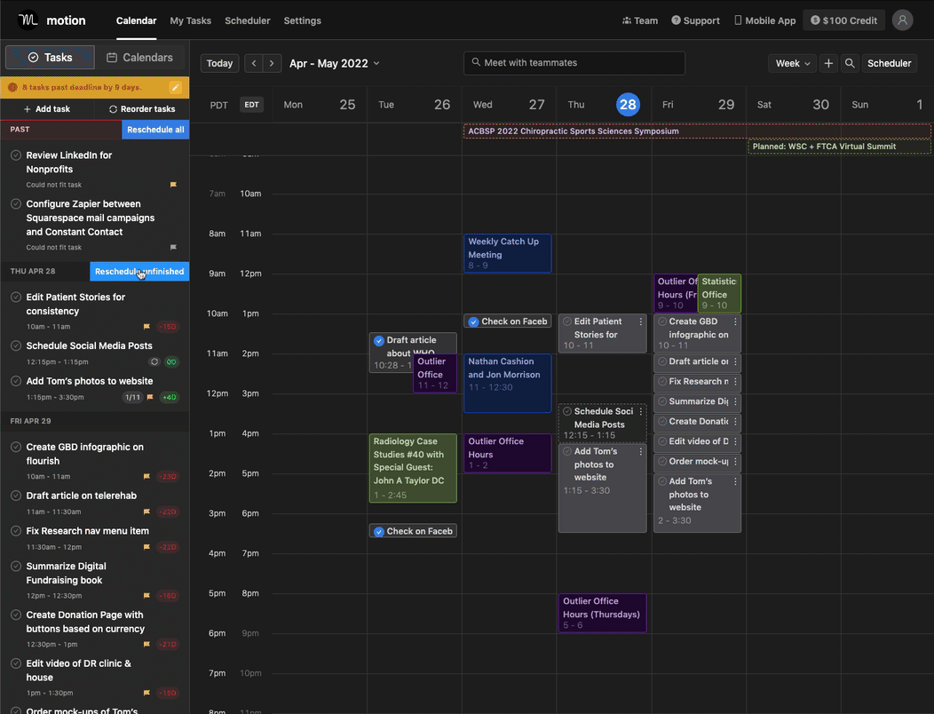Click the plus icon to add event
934x714 pixels.
(828, 63)
